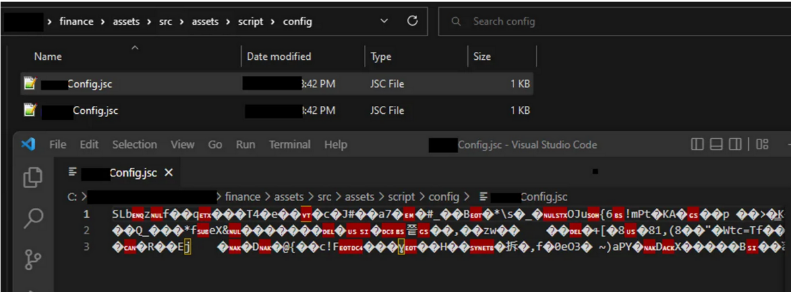This screenshot has width=791, height=292.
Task: Open the Edit menu in VS Code
Action: coord(89,145)
